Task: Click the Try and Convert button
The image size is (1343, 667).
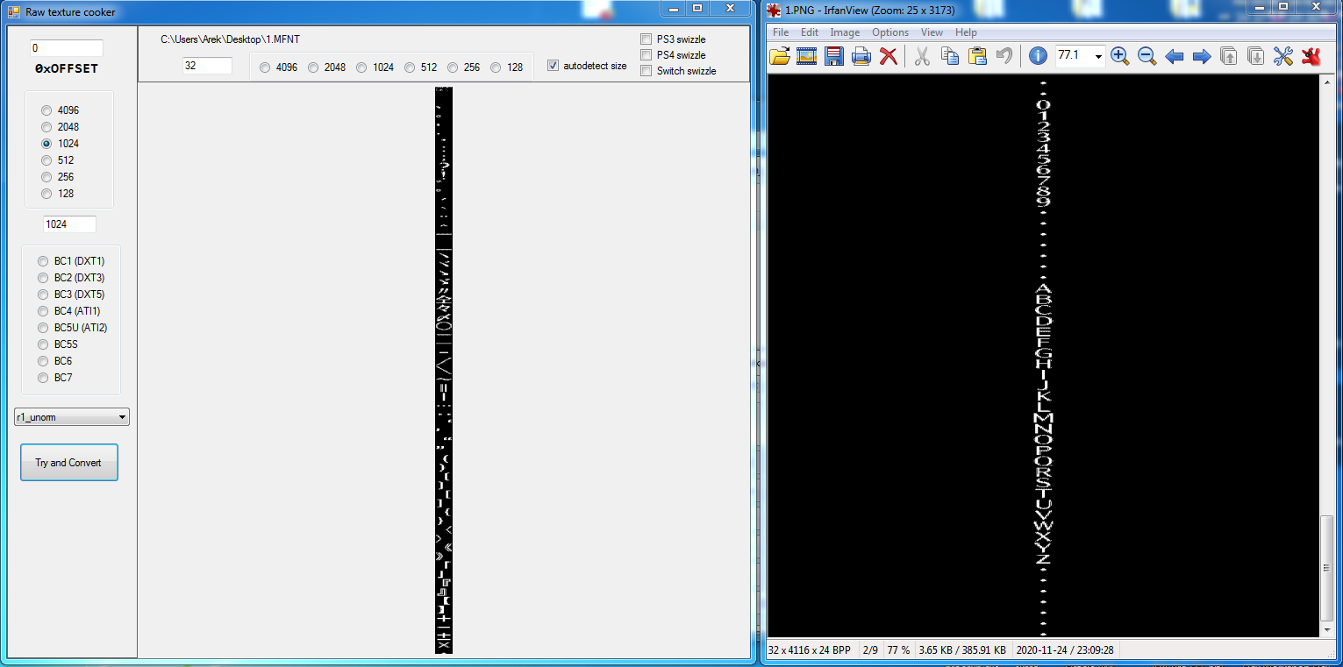Action: coord(68,463)
